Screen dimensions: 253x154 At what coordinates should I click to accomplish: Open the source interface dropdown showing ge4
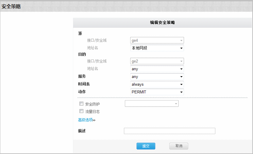[157, 40]
